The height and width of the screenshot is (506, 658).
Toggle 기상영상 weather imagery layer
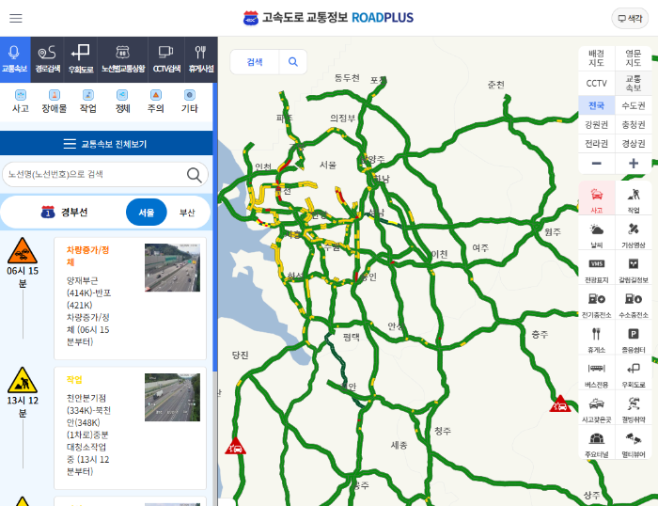click(x=633, y=233)
